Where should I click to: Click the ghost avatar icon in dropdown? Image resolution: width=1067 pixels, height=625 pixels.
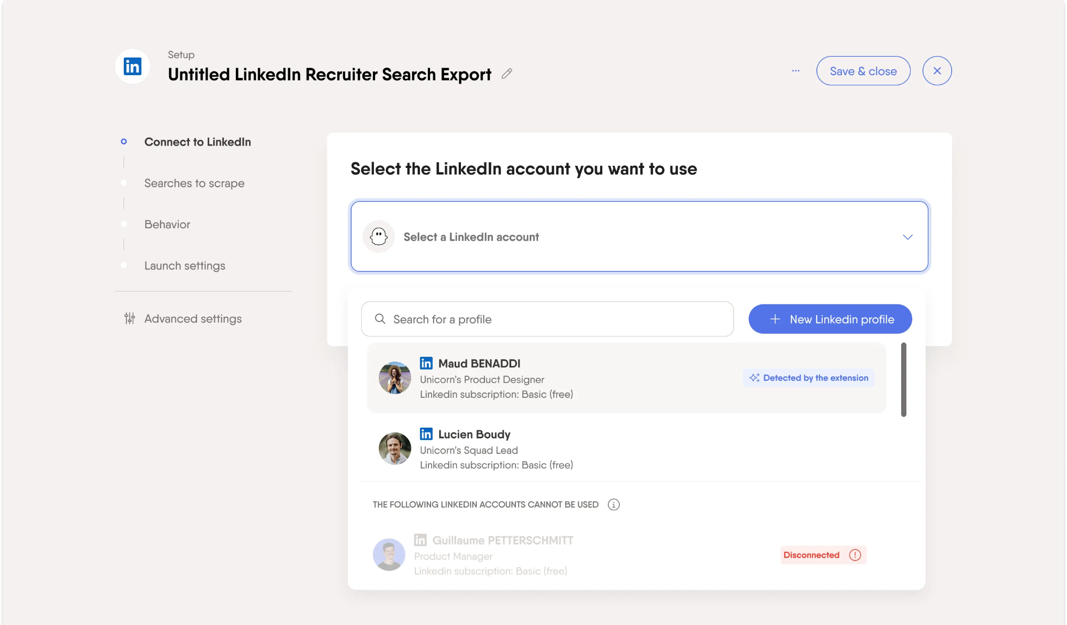(379, 236)
